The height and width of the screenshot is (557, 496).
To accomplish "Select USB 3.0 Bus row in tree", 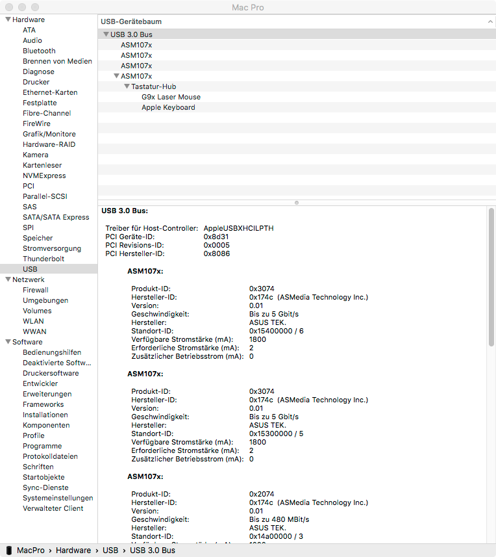I will point(297,34).
